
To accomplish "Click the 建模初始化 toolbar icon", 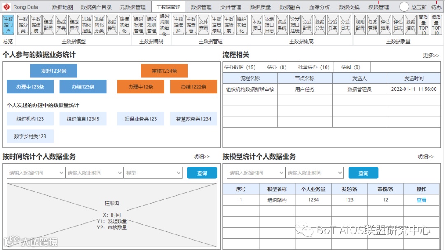I will click(x=124, y=25).
